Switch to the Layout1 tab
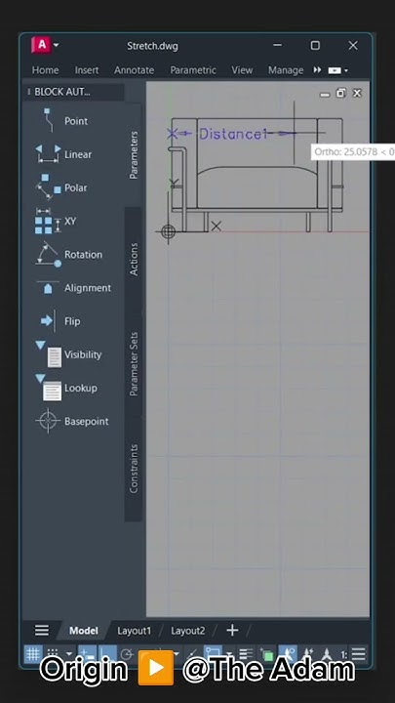Screen dimensions: 395x703 [x=134, y=631]
